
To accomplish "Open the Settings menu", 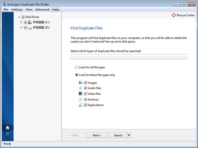I will point(17,10).
